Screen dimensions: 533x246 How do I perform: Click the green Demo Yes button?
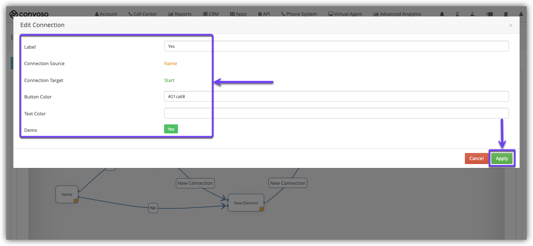(x=171, y=129)
